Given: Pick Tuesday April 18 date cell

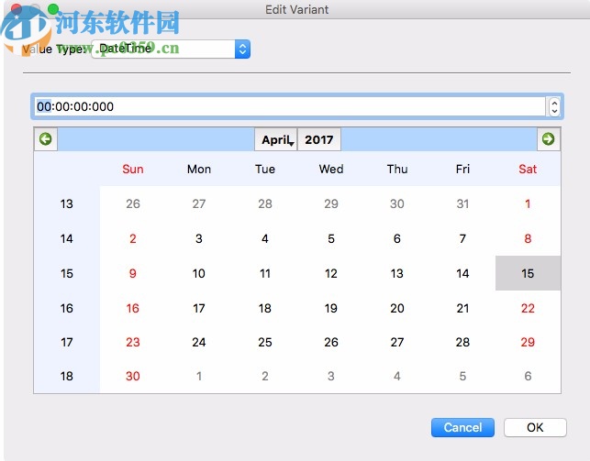Looking at the screenshot, I should (265, 309).
